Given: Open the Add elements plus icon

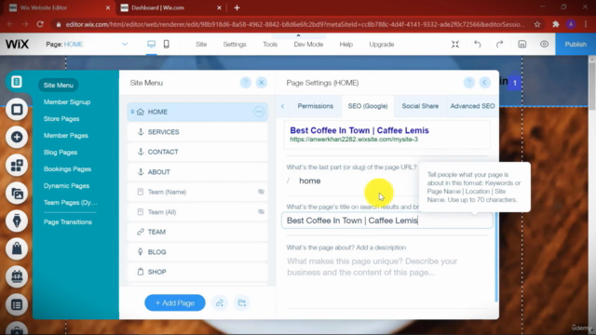Looking at the screenshot, I should [17, 137].
